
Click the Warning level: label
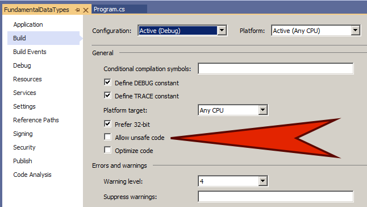(123, 181)
